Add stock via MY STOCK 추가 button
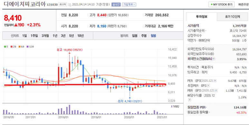The image size is (249, 125). point(221,4)
